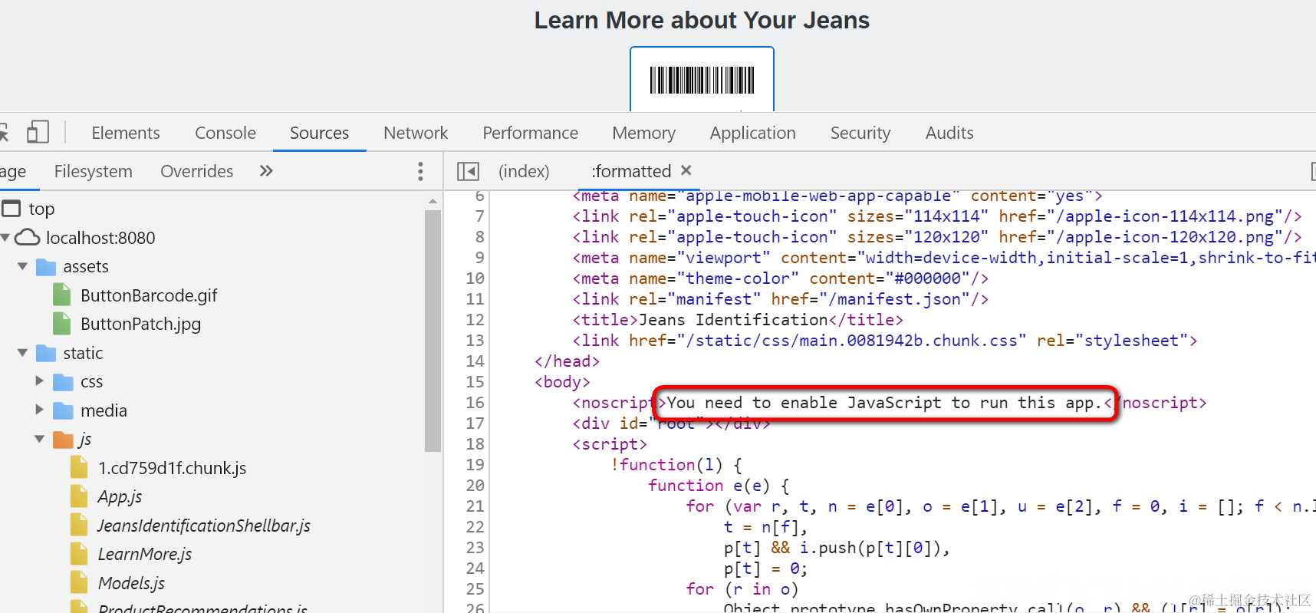Click the ButtonBarcode.gif file icon
The image size is (1316, 613).
coord(62,295)
